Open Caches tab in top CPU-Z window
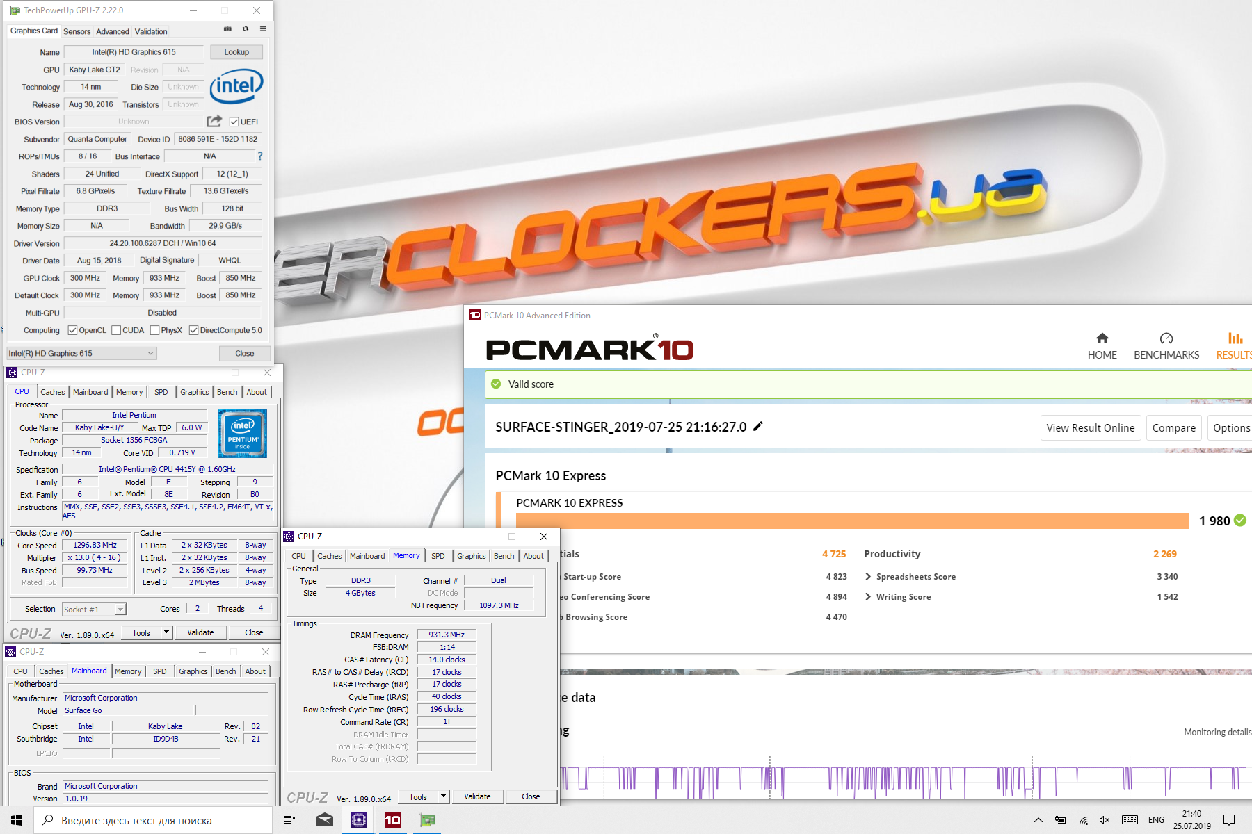1252x834 pixels. tap(53, 392)
